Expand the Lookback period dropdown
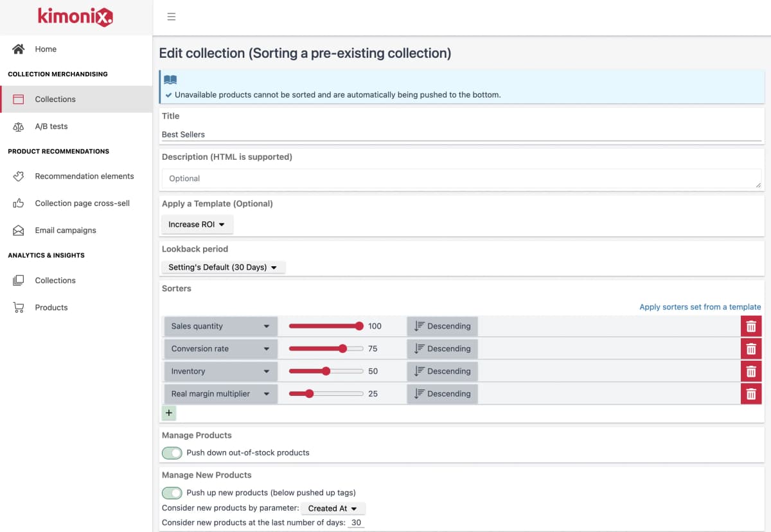Screen dimensions: 771x532 (222, 267)
